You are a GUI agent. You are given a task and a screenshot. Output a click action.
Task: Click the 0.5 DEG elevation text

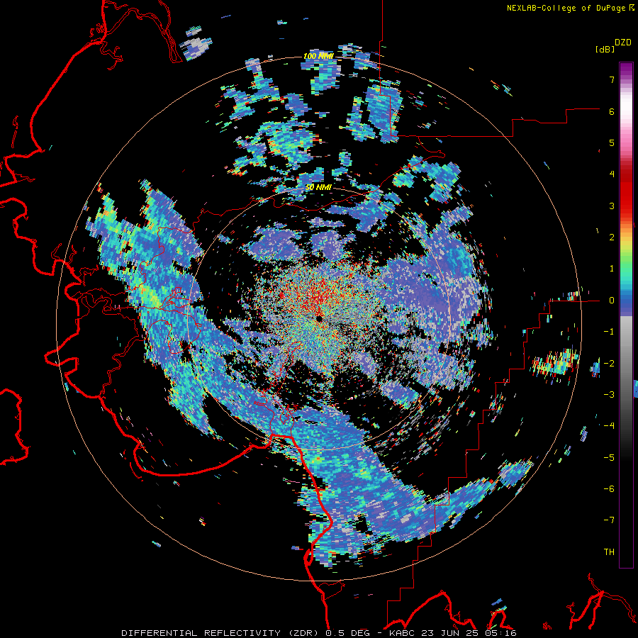click(347, 633)
